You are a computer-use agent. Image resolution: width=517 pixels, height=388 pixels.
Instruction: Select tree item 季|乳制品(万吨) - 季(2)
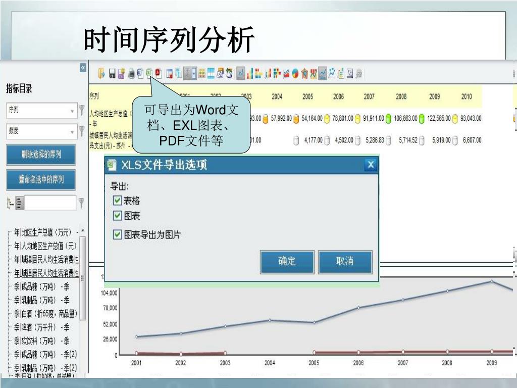tap(45, 368)
